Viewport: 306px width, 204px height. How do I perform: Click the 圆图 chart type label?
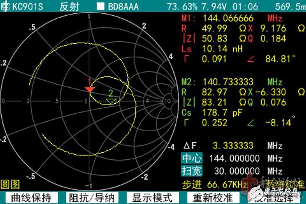point(10,184)
